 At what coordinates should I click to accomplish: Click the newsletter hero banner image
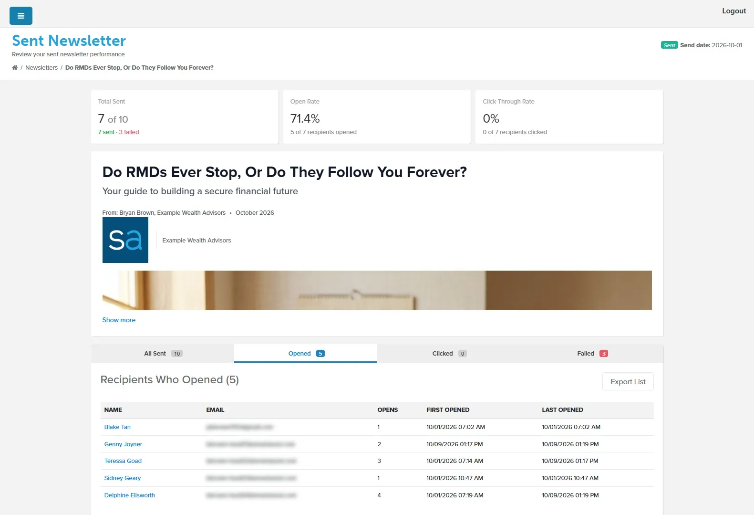click(x=377, y=290)
